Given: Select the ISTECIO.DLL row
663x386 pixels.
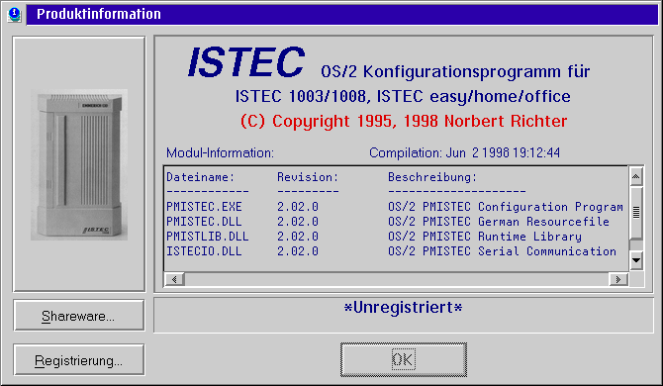Looking at the screenshot, I should pyautogui.click(x=395, y=251).
